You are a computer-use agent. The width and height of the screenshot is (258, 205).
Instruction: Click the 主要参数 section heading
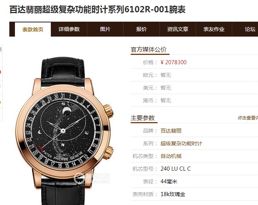tap(143, 118)
